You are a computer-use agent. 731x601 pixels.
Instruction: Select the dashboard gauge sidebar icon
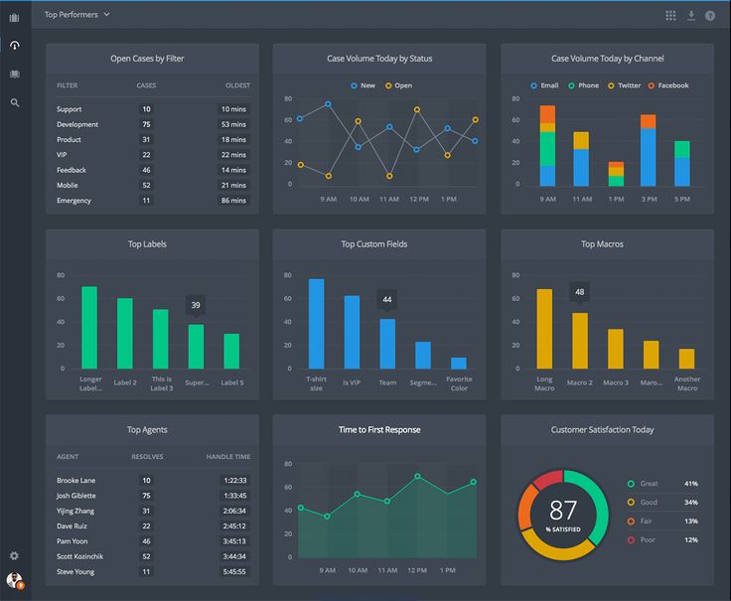[15, 46]
